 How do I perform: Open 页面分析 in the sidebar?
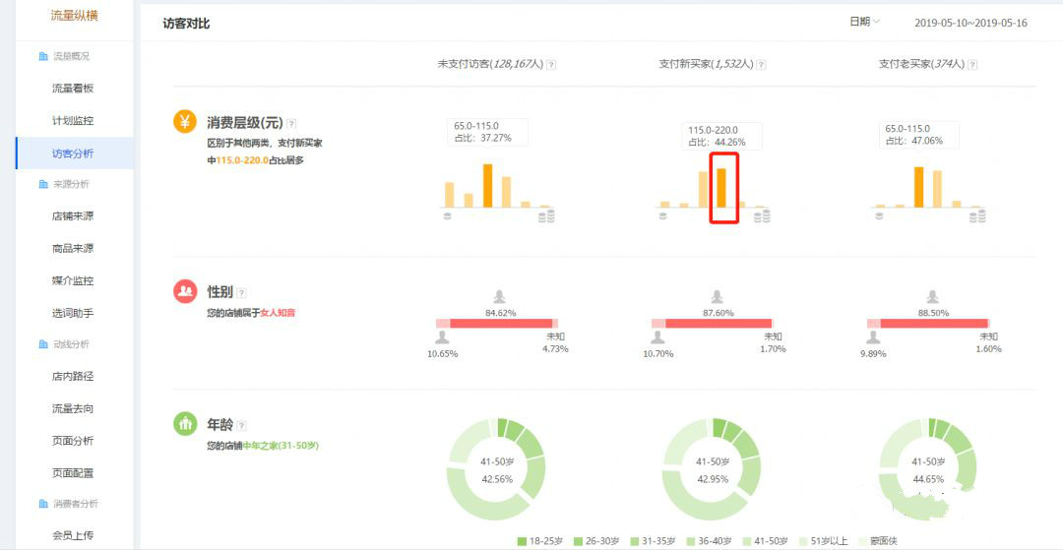pyautogui.click(x=73, y=441)
